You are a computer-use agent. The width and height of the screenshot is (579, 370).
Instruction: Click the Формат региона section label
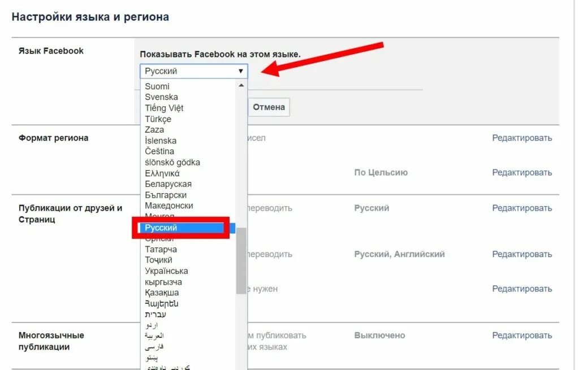click(x=53, y=138)
